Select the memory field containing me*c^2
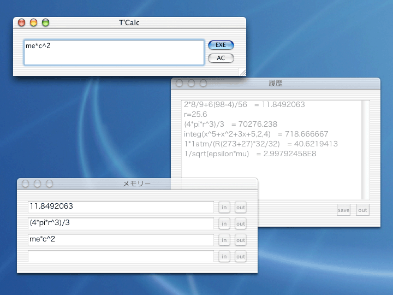Image resolution: width=393 pixels, height=295 pixels. pos(121,240)
